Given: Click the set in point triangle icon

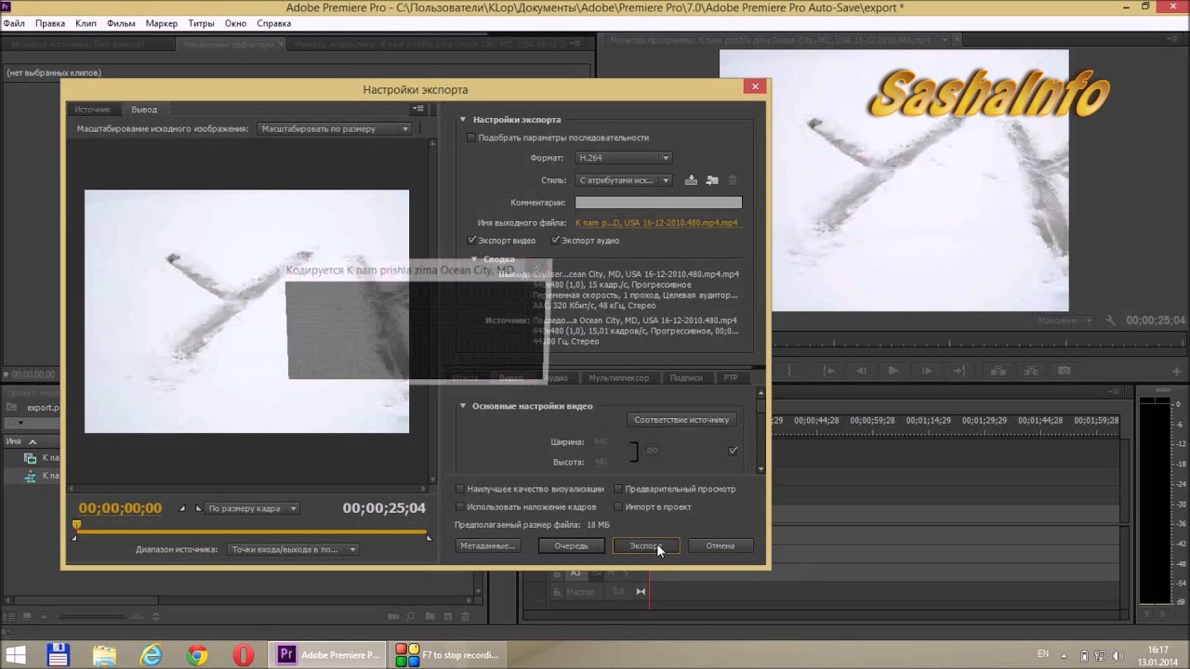Looking at the screenshot, I should click(x=182, y=508).
